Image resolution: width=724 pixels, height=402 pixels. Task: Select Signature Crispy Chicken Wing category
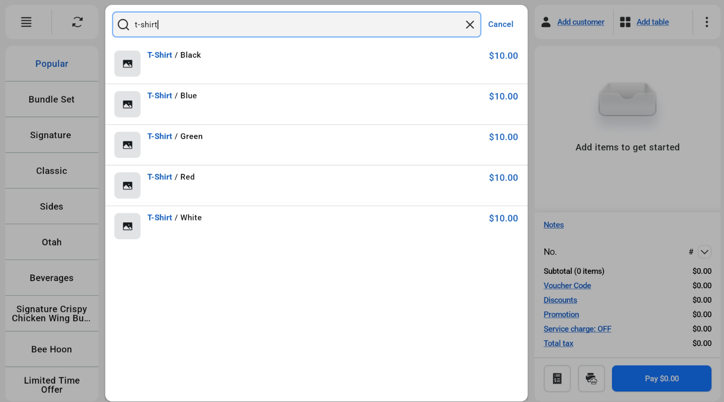(x=52, y=313)
